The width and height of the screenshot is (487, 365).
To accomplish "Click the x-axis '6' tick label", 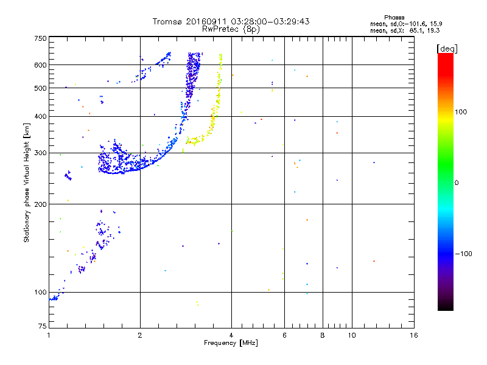I will coord(284,335).
